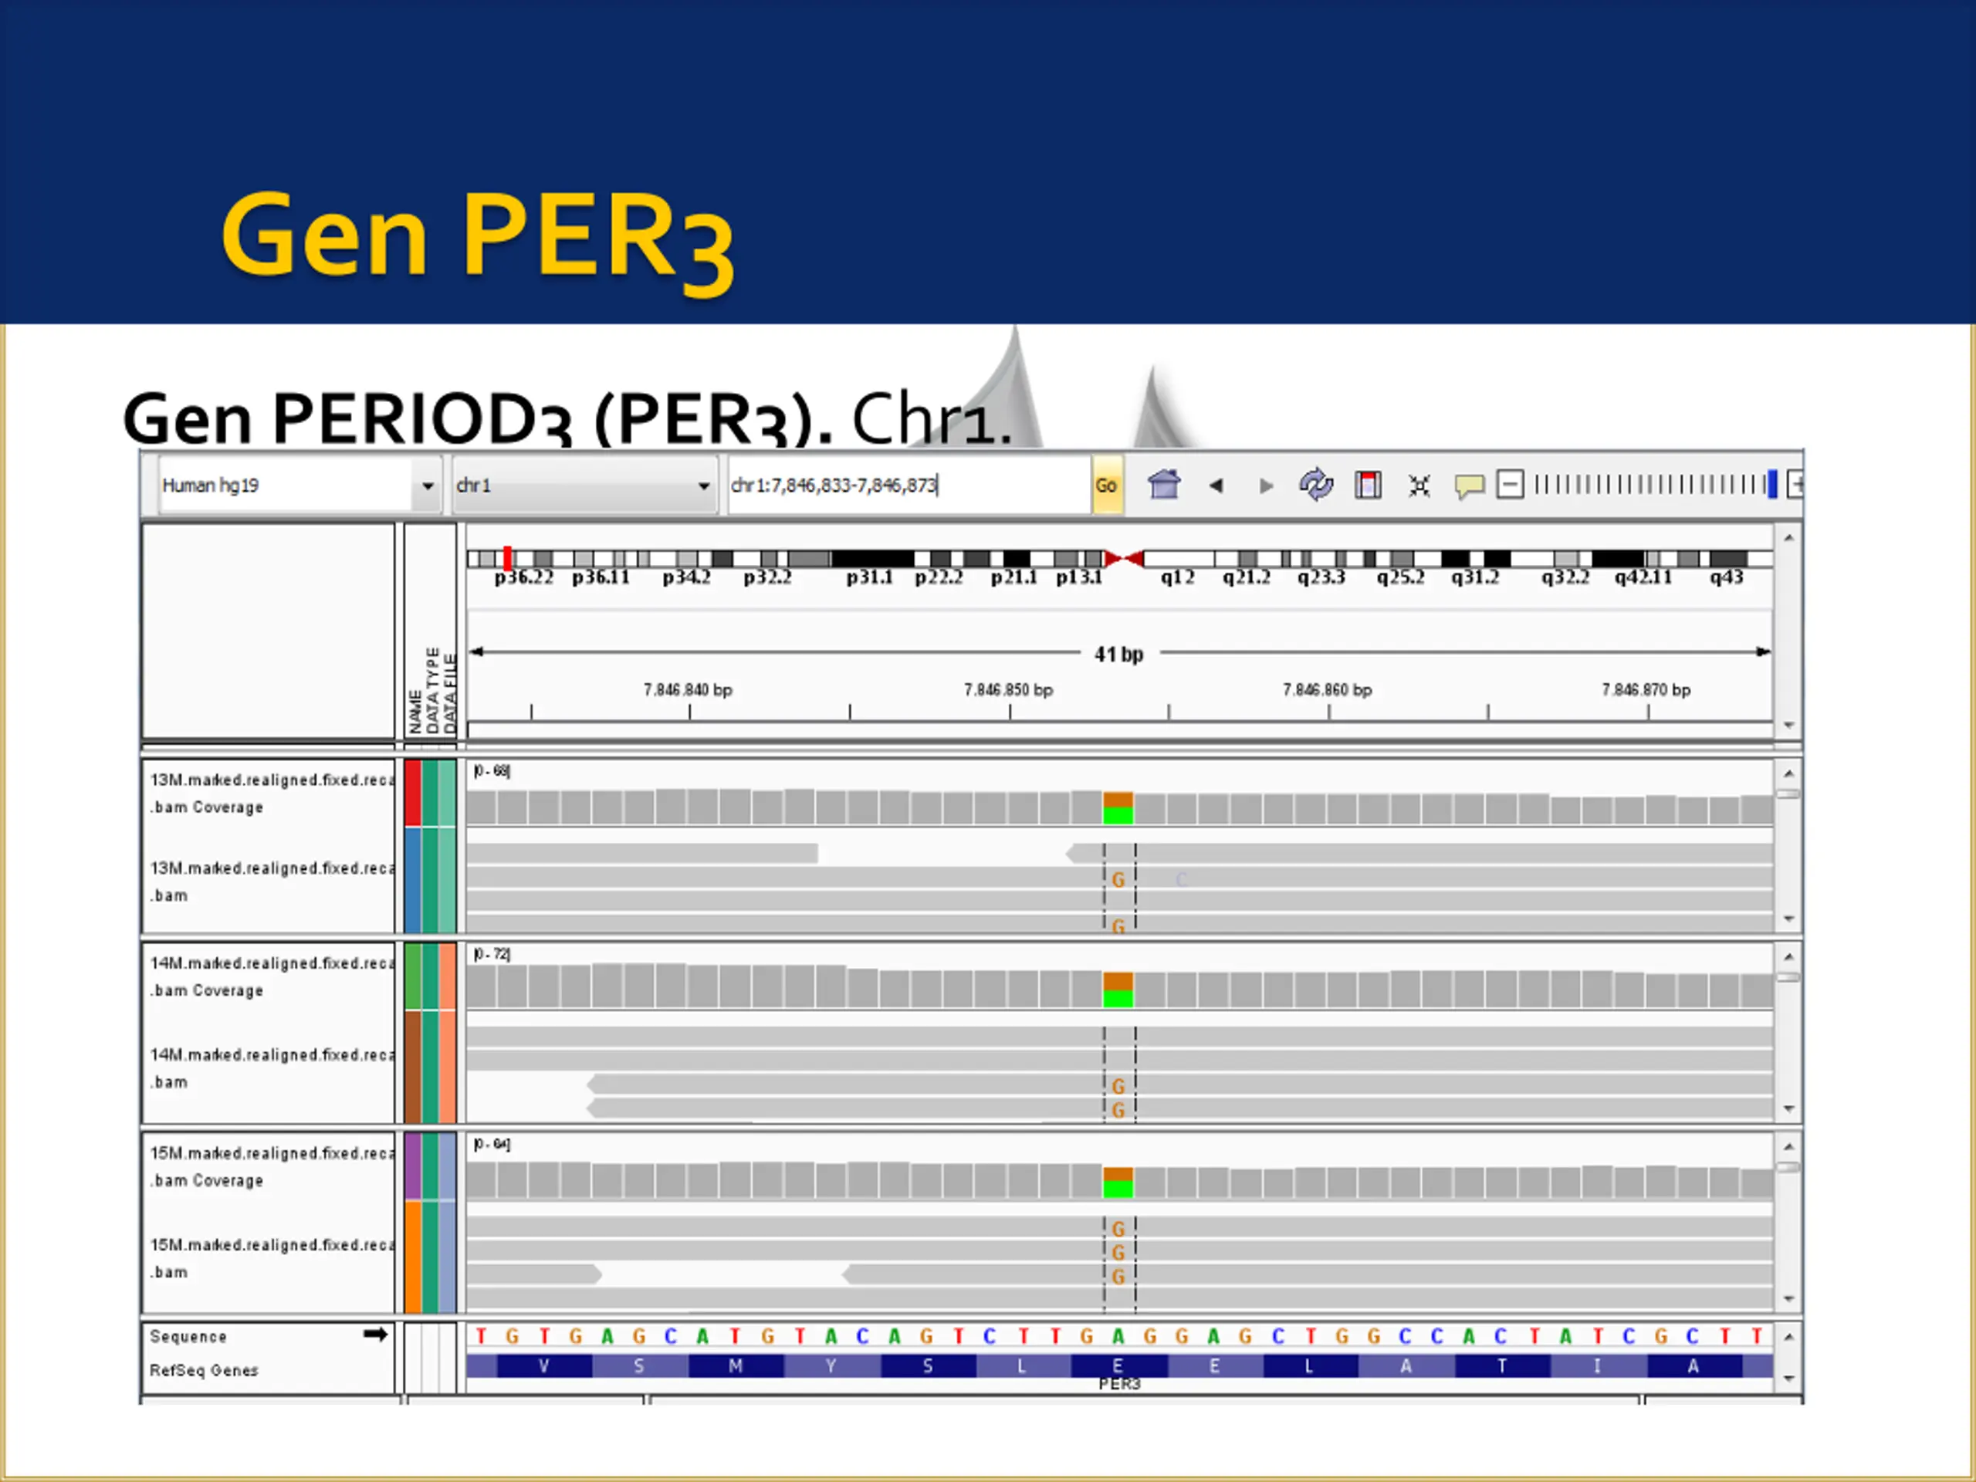
Task: Click the Go button
Action: (x=1107, y=485)
